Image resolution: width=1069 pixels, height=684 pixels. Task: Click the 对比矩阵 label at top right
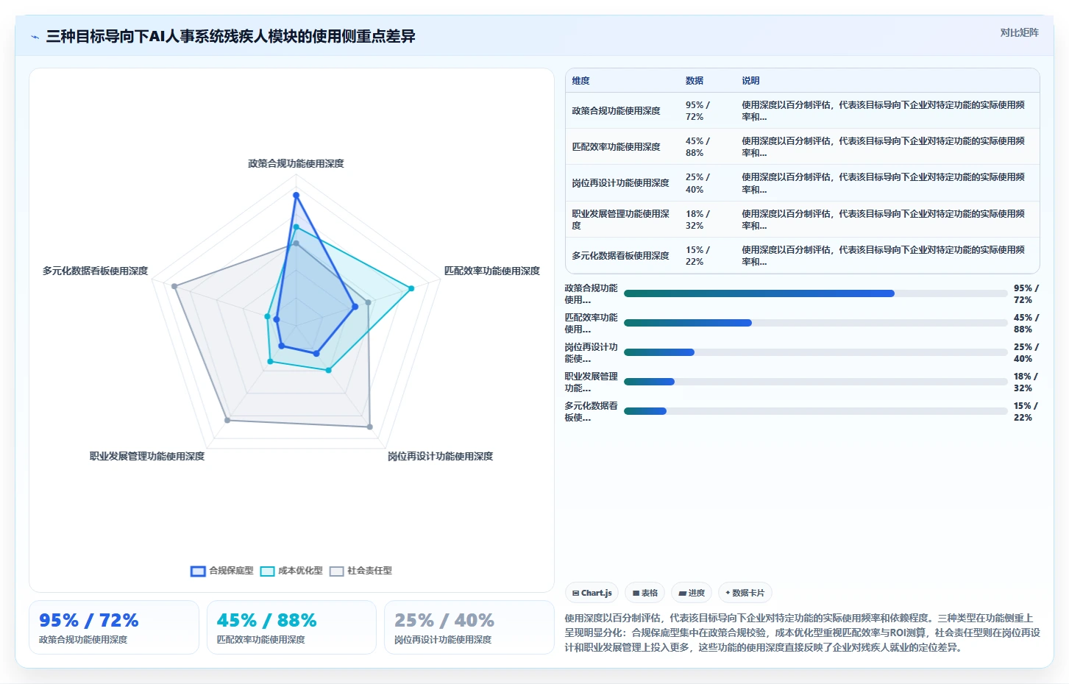tap(1019, 32)
